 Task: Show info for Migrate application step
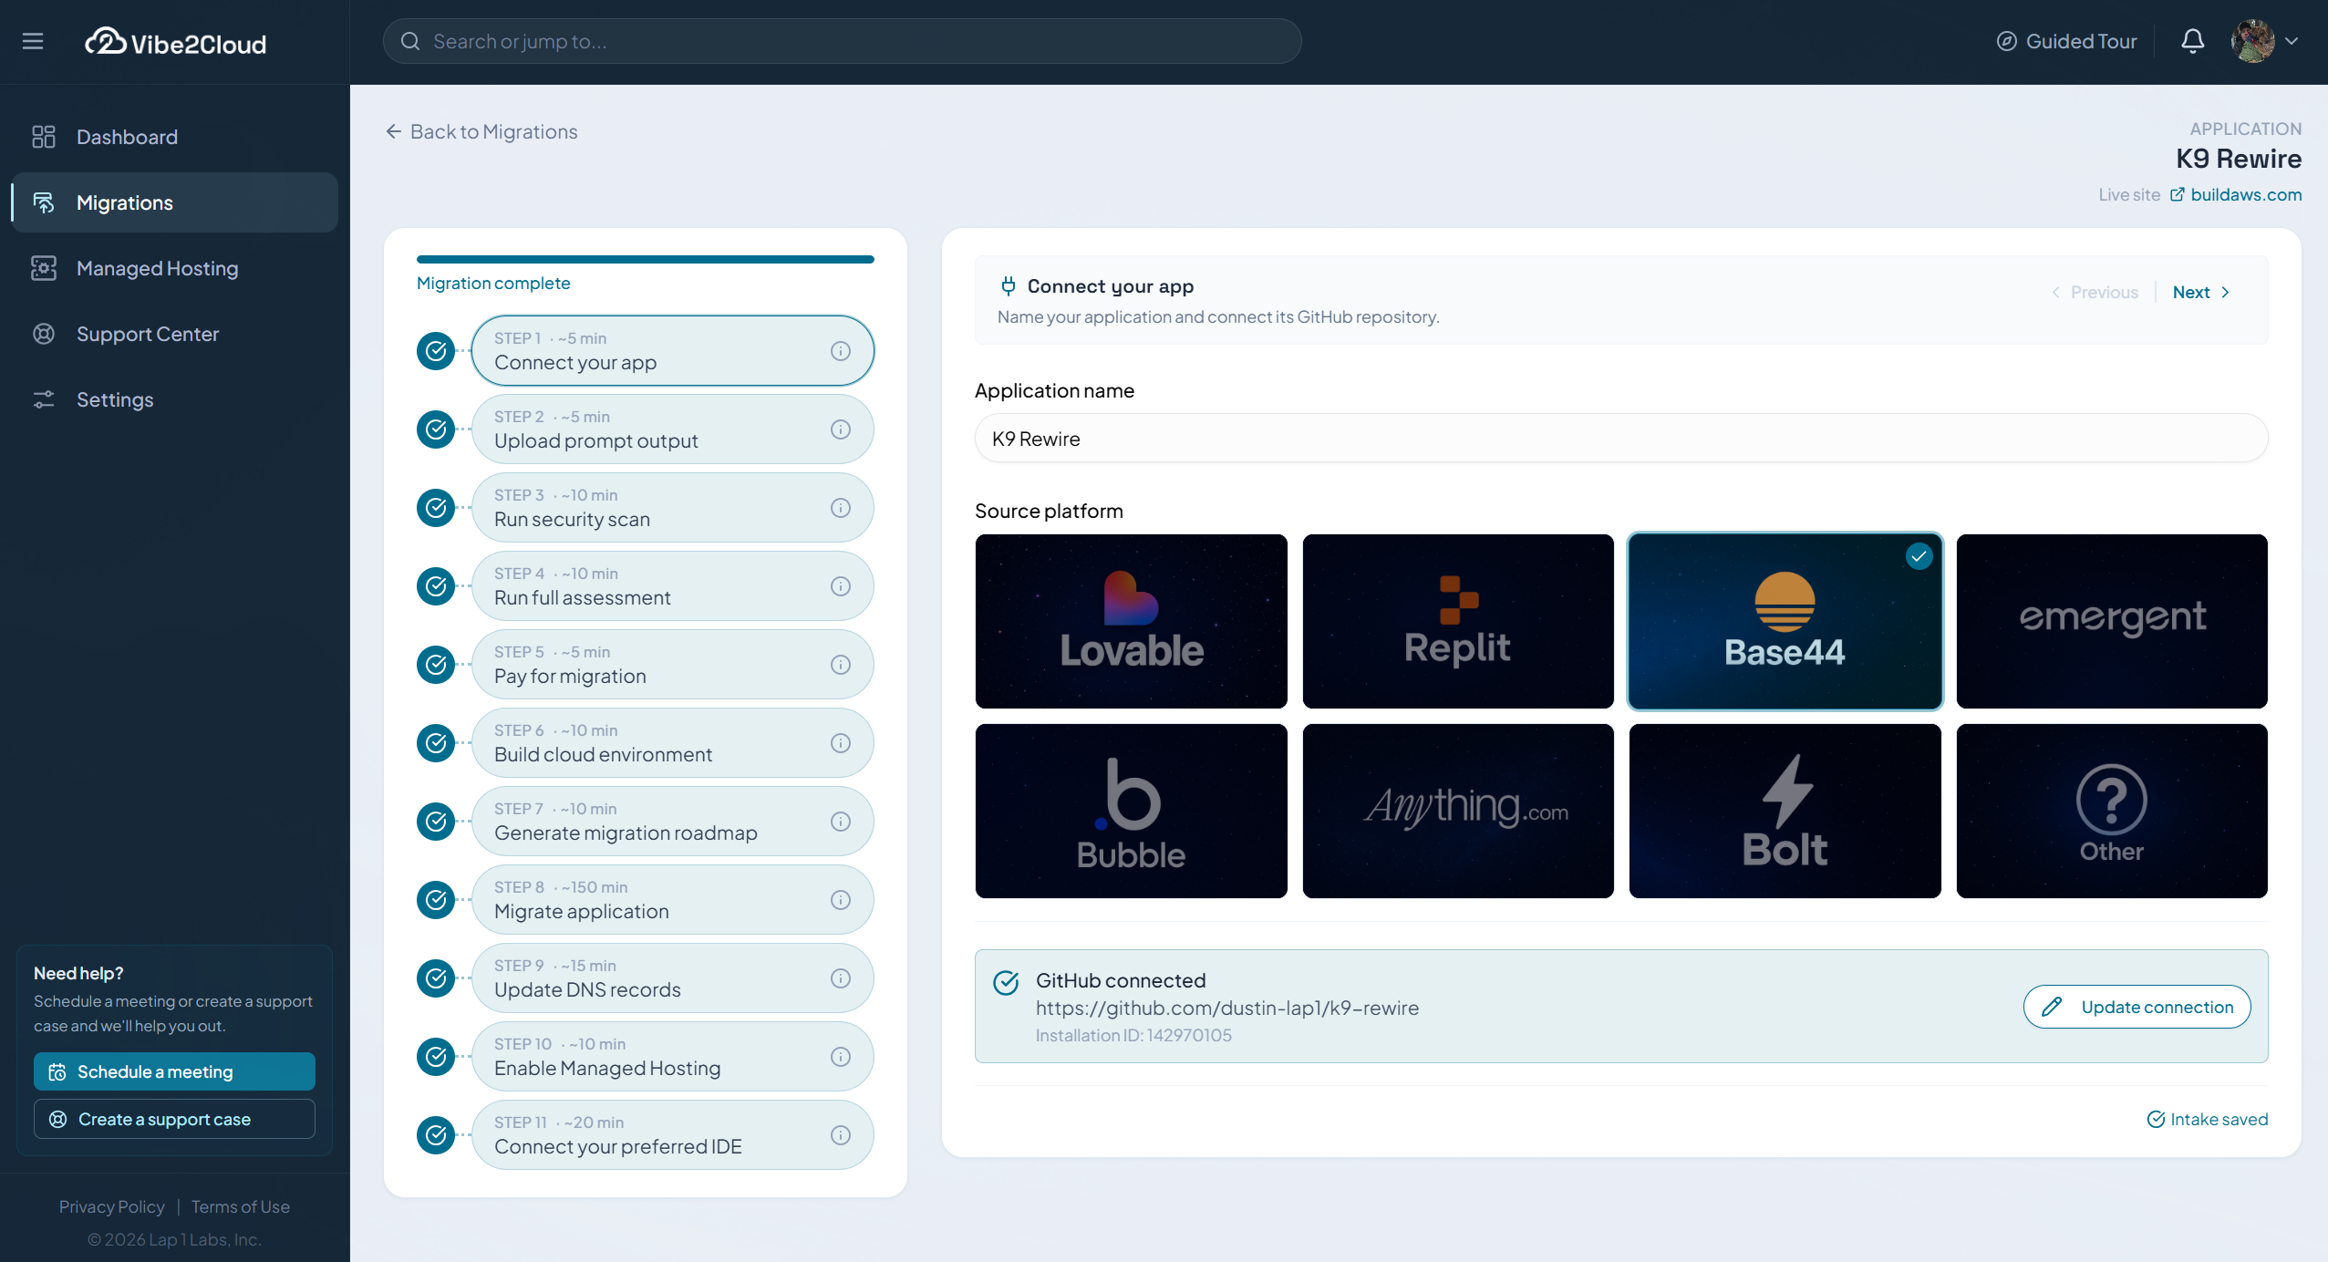pos(841,900)
